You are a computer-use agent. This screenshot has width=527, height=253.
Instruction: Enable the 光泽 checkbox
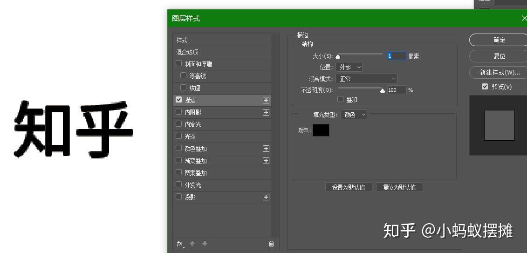[x=179, y=136]
